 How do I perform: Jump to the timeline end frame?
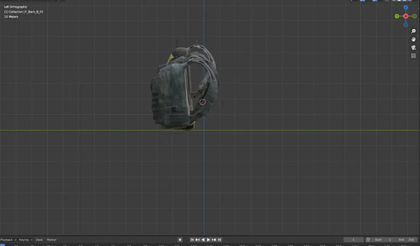(x=219, y=240)
